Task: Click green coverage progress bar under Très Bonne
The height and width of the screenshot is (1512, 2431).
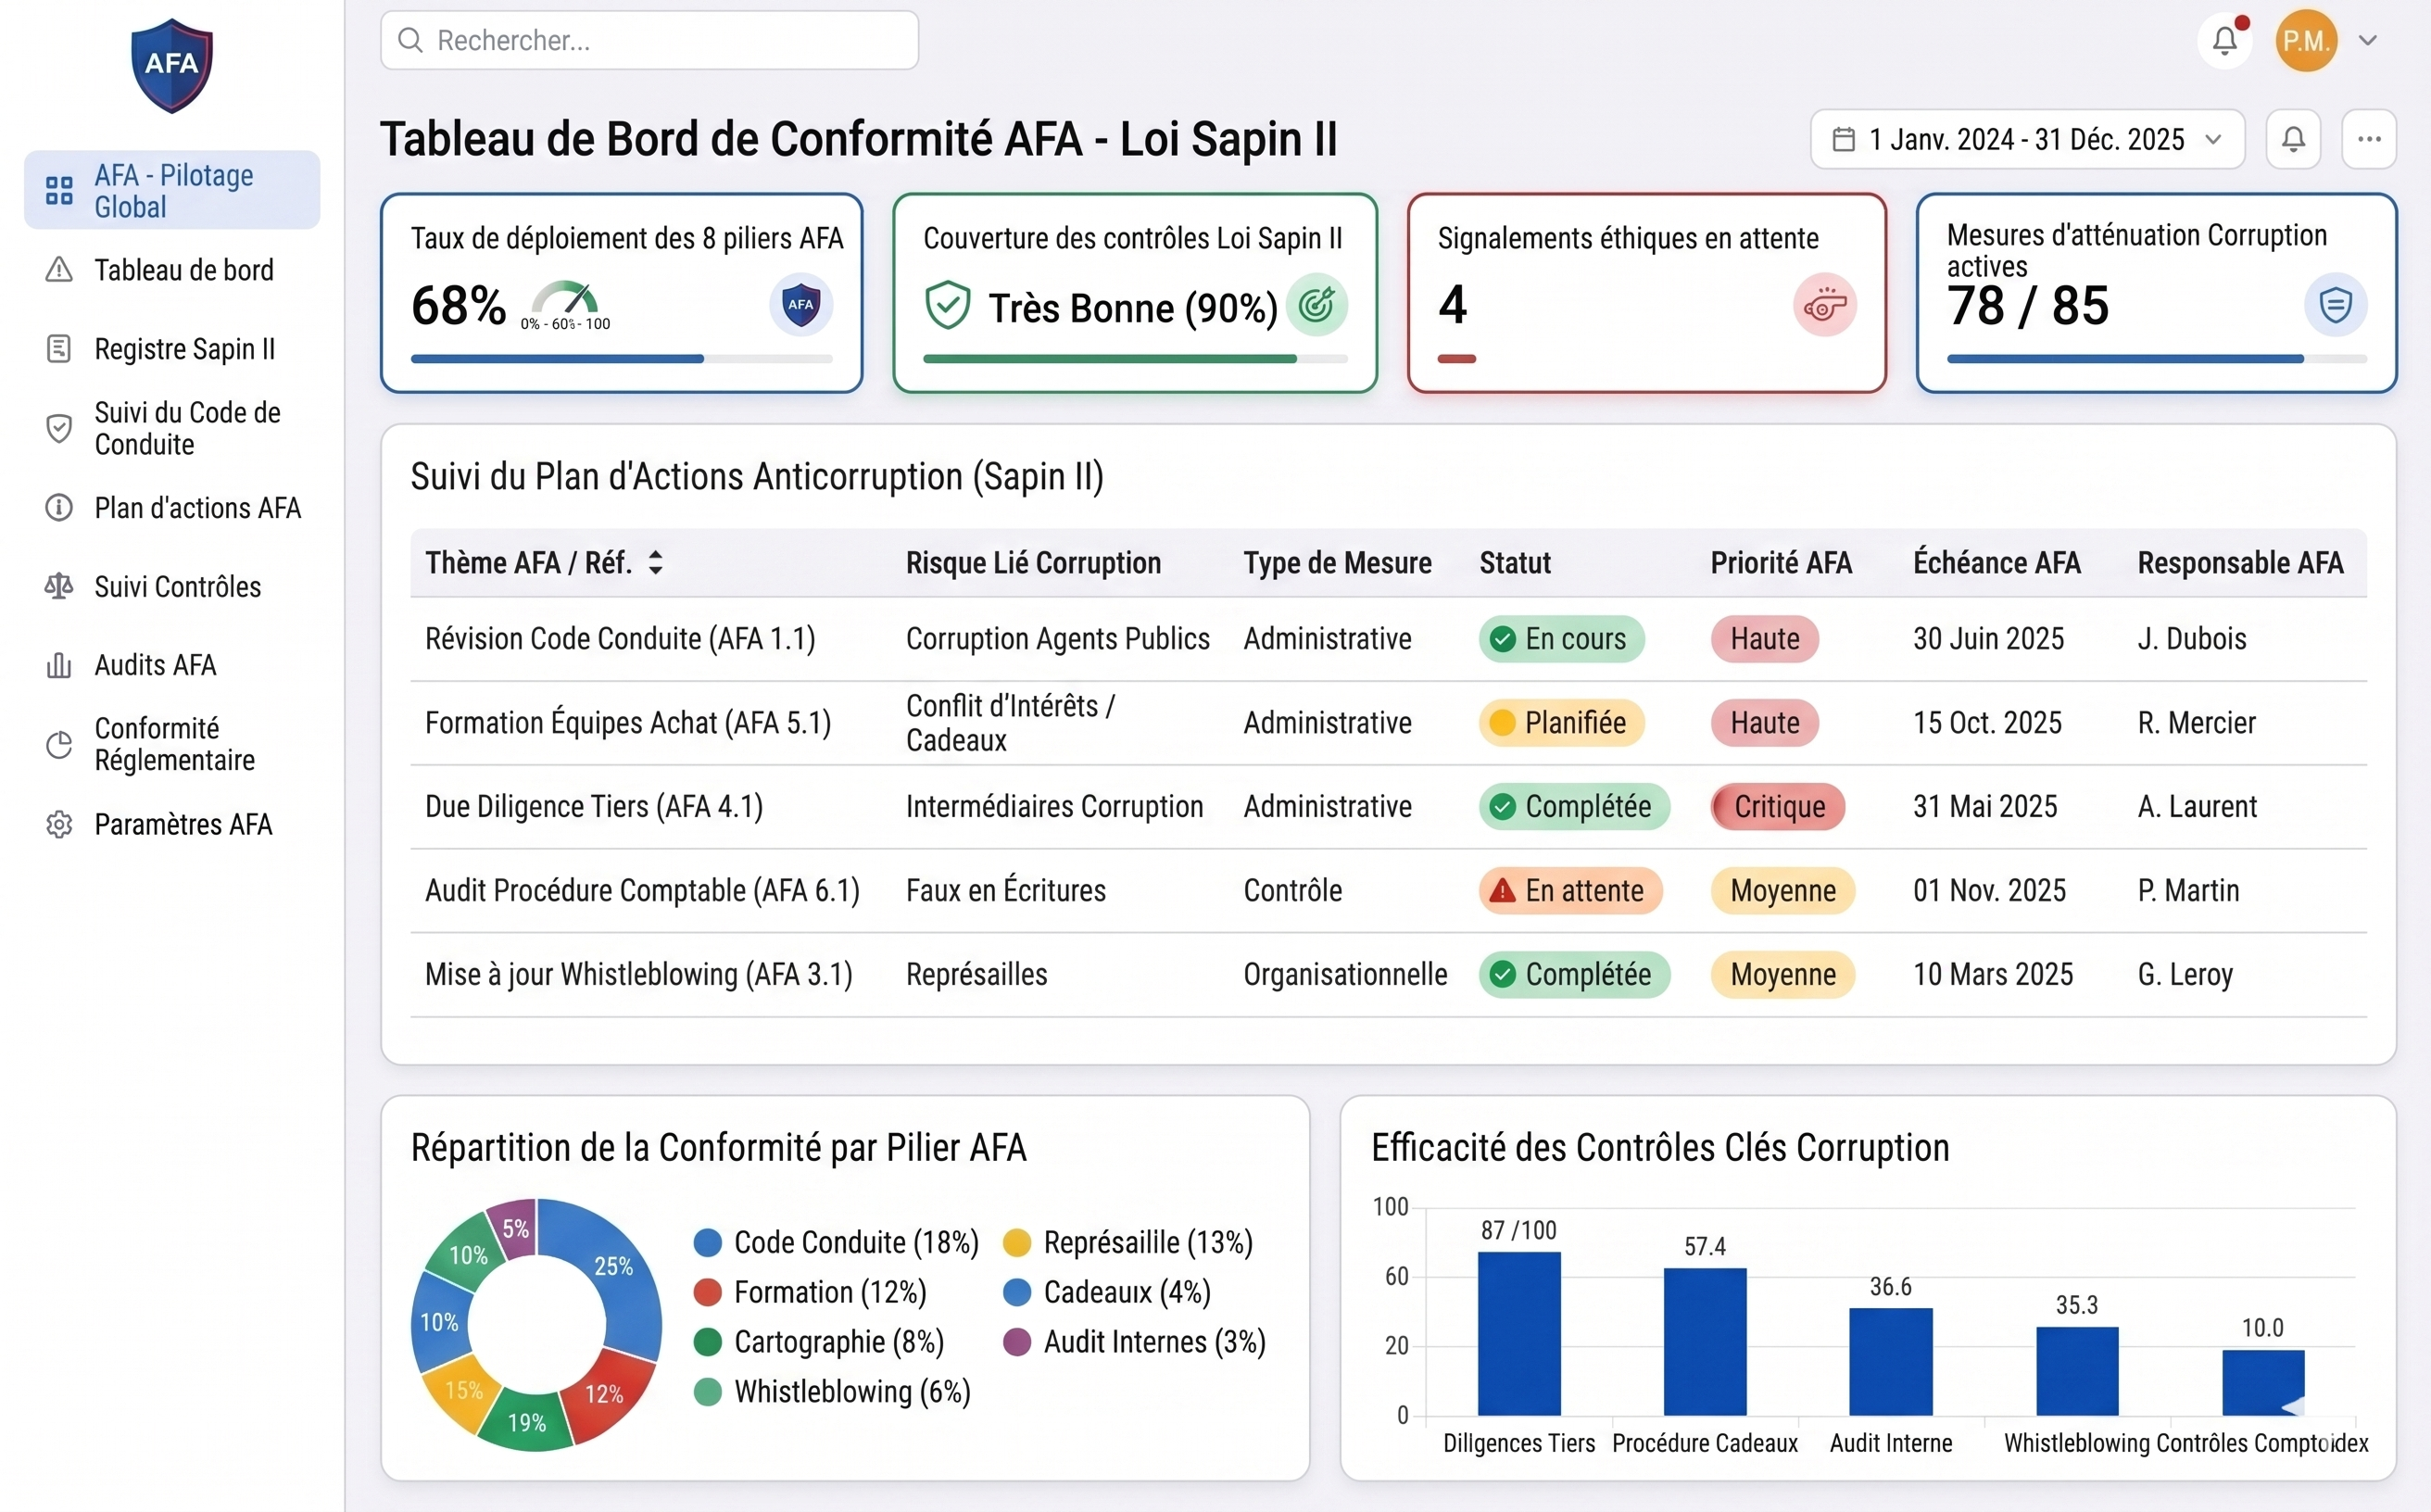Action: (1135, 359)
